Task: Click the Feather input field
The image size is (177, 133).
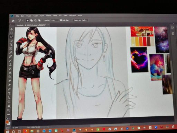Action: click(55, 20)
